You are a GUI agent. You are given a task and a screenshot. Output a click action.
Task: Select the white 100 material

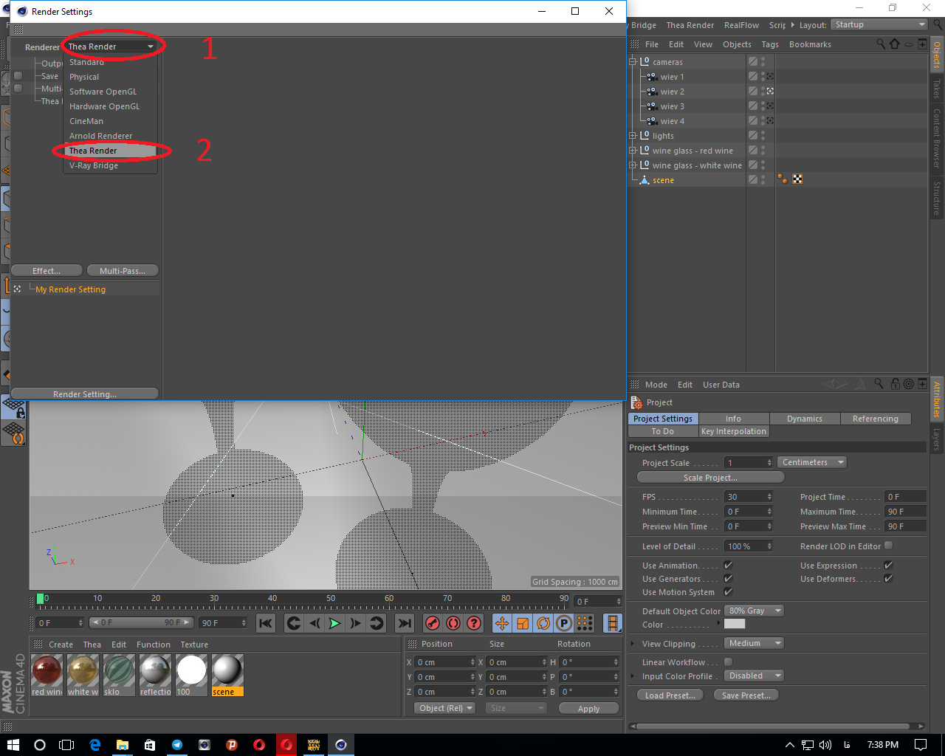191,670
